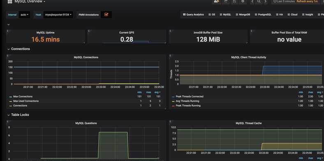Viewport: 324px width, 161px height.
Task: Open the HA dashboards menu
Action: pyautogui.click(x=279, y=15)
